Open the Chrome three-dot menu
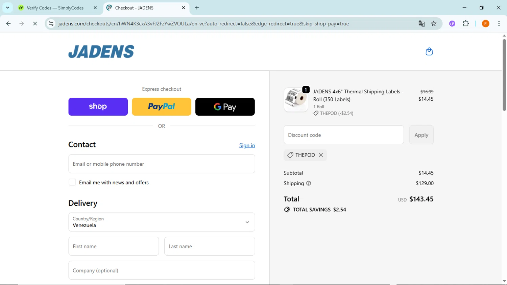507x285 pixels. 499,24
